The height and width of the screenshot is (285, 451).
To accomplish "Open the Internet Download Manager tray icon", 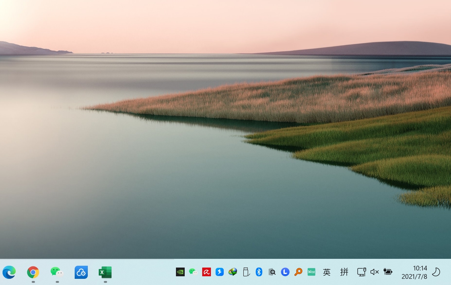I will 233,272.
